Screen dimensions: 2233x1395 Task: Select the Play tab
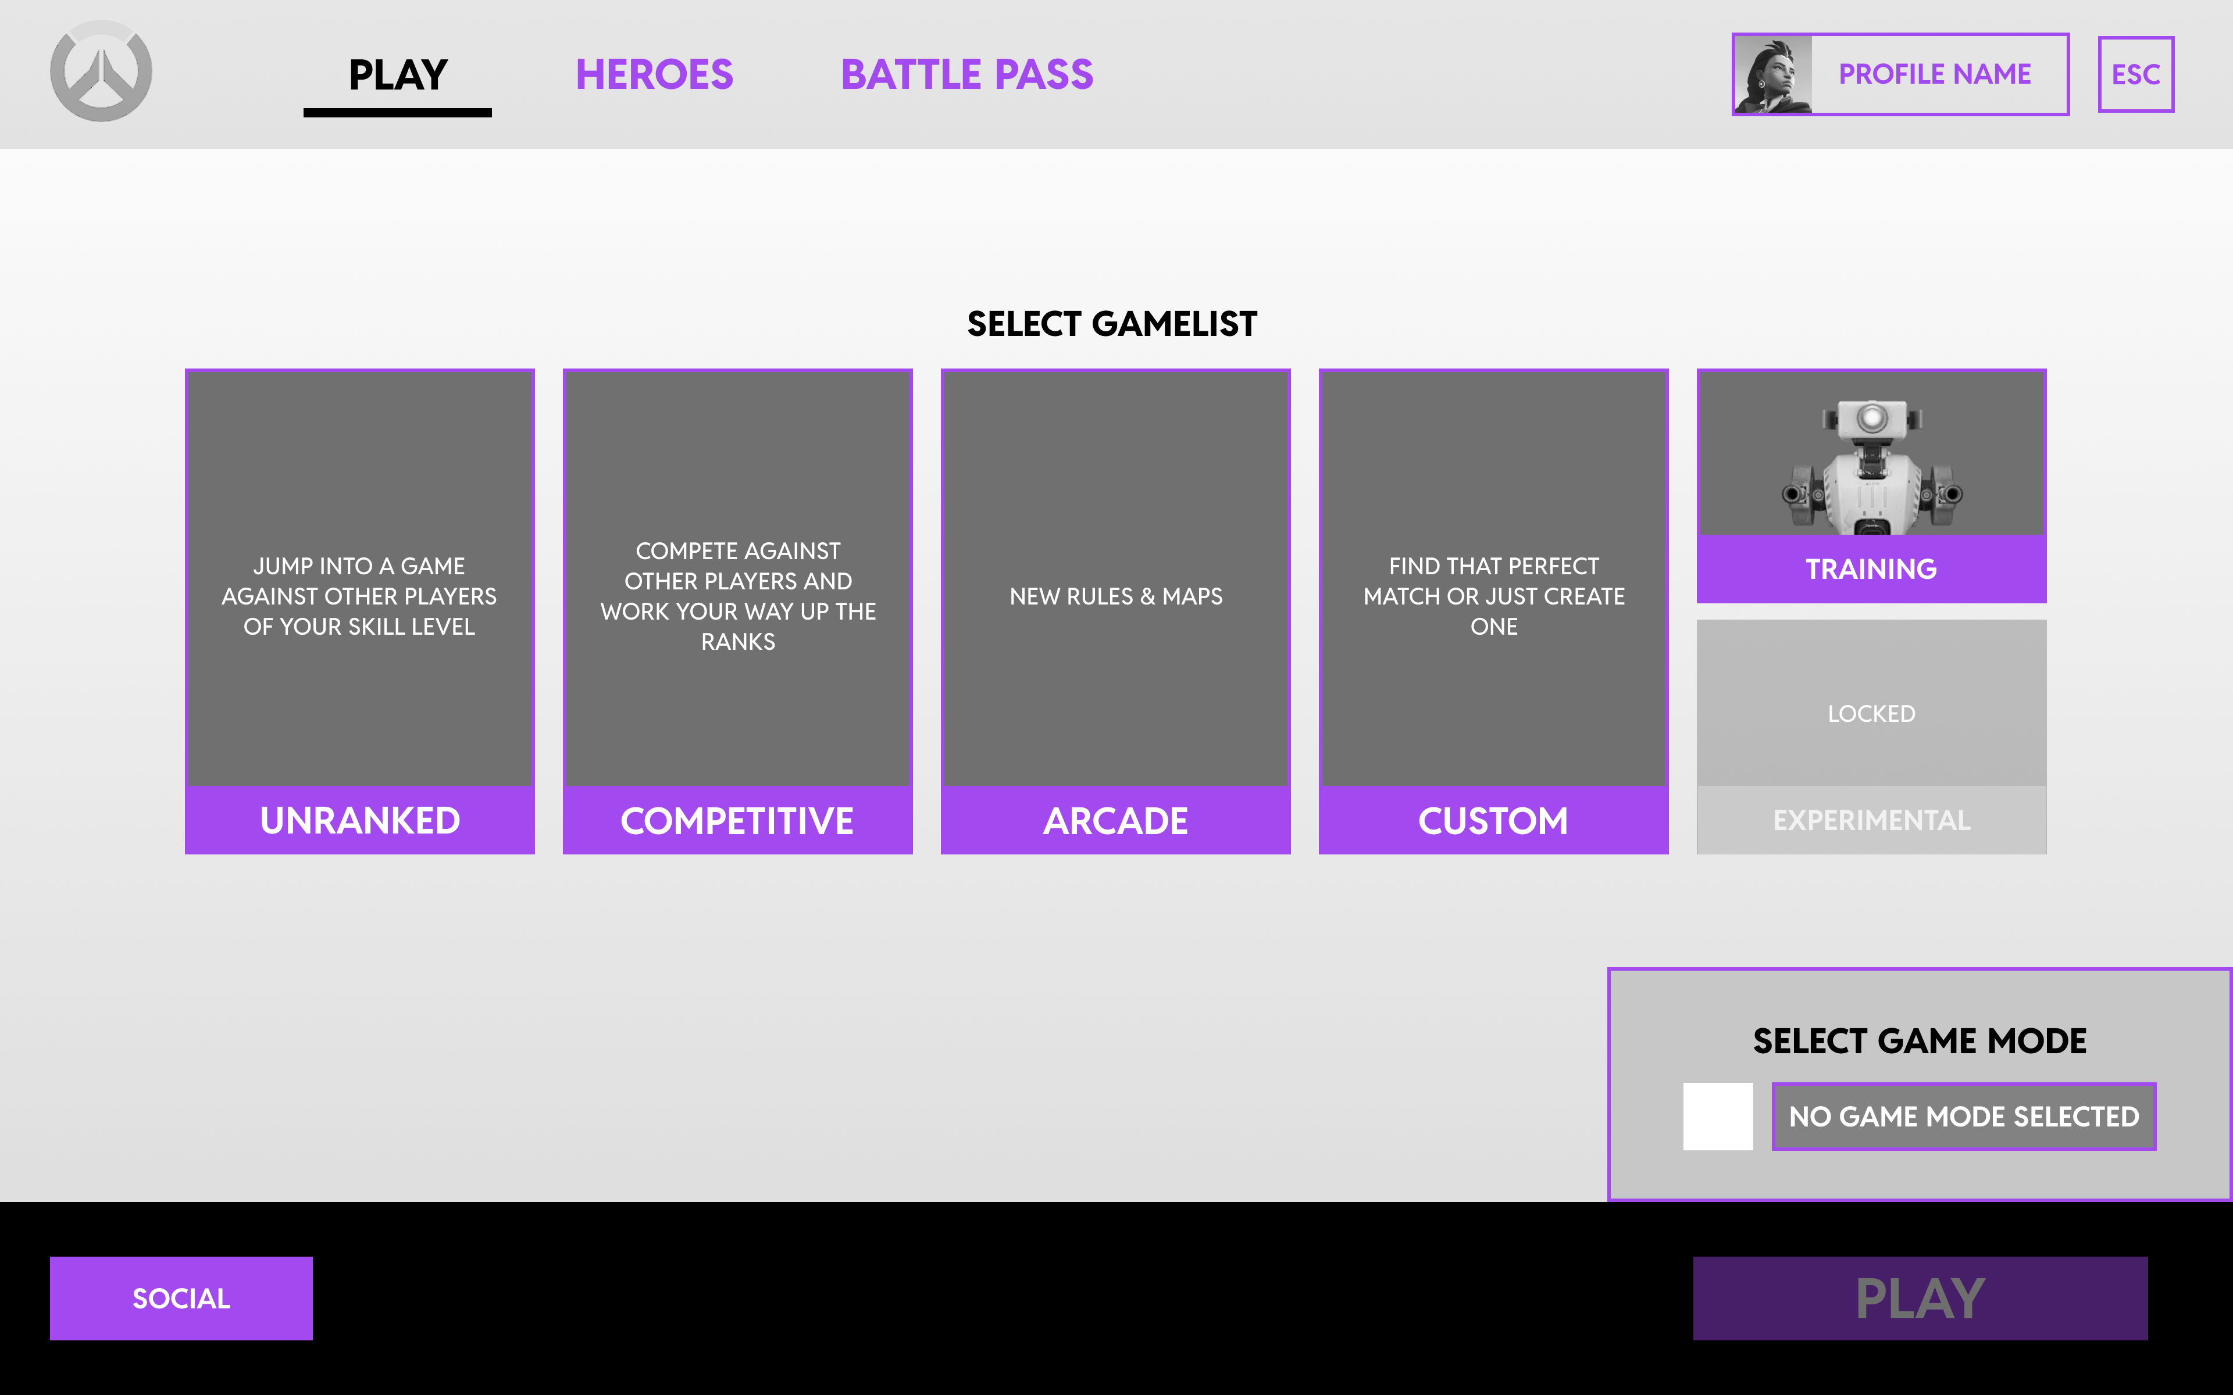tap(398, 75)
